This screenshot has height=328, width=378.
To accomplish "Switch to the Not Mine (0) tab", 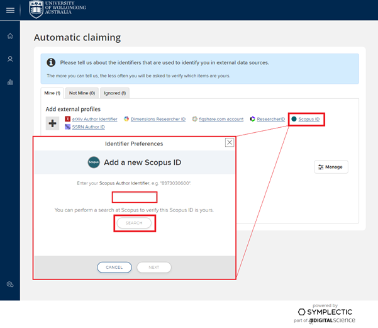I will [82, 93].
